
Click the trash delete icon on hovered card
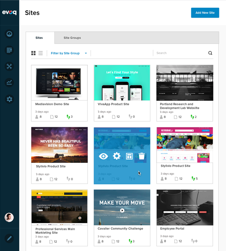coord(141,156)
